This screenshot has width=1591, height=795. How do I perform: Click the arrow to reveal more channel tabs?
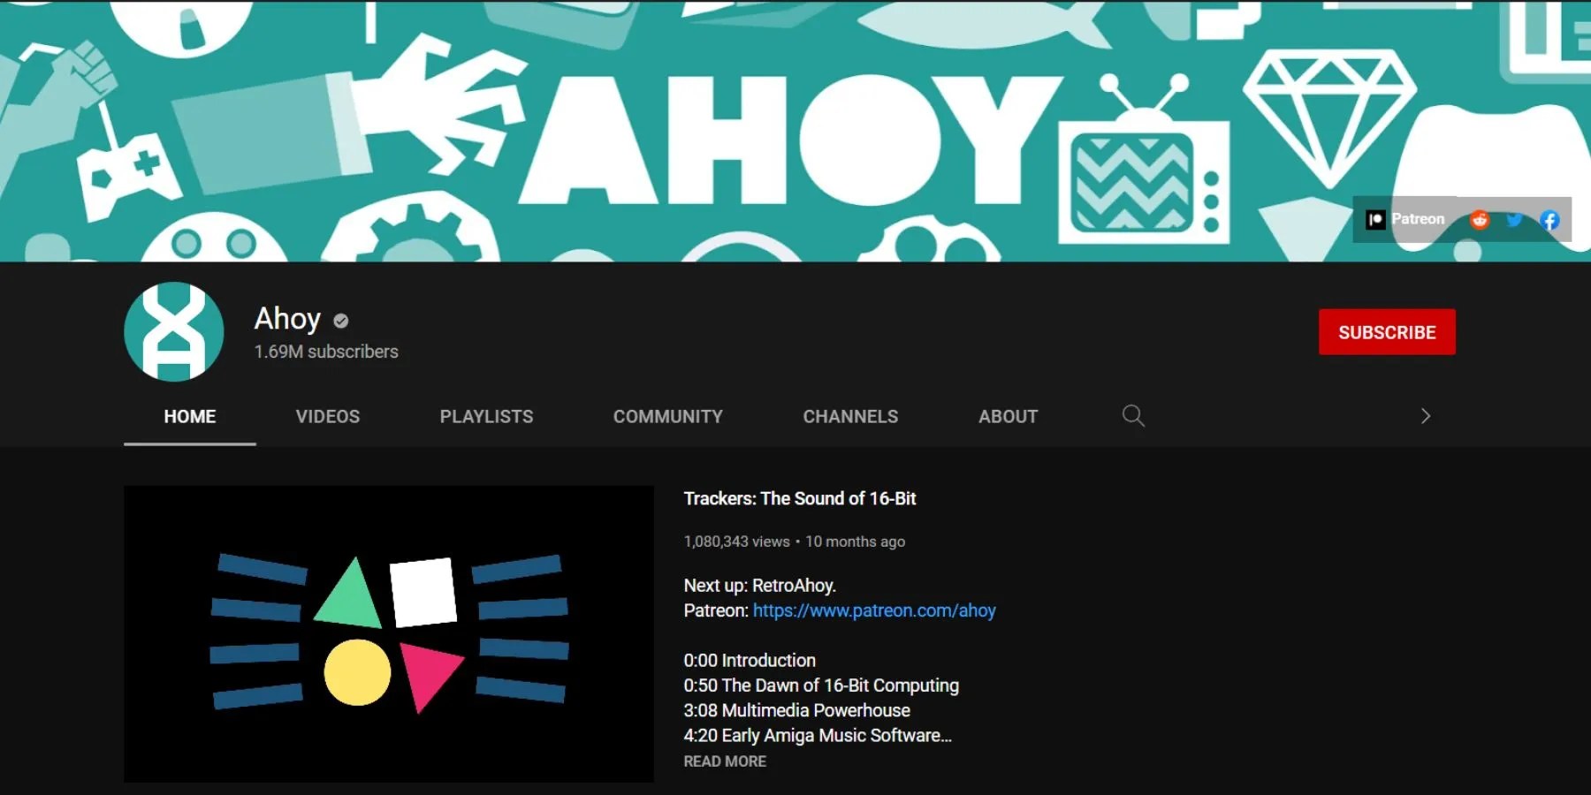(1424, 415)
